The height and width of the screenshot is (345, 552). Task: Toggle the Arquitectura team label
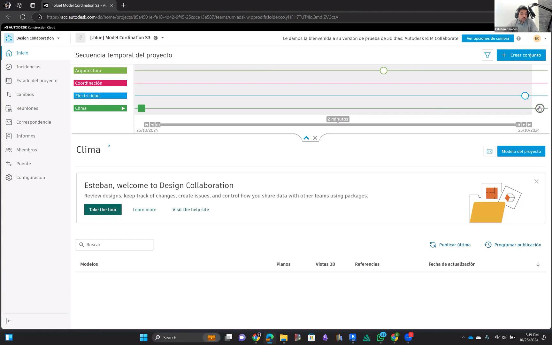[100, 71]
